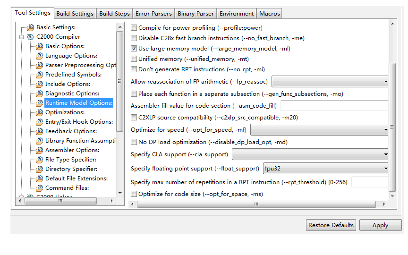Click the Assembler fill value input field
The image size is (408, 255).
tap(334, 106)
